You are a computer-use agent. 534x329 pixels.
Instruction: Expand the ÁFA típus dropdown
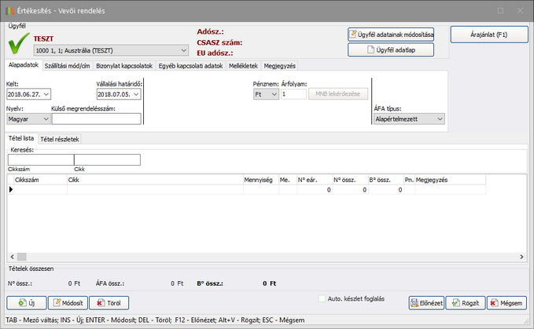pyautogui.click(x=439, y=119)
